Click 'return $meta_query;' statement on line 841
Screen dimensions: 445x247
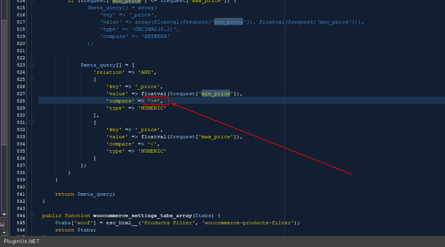(x=85, y=194)
